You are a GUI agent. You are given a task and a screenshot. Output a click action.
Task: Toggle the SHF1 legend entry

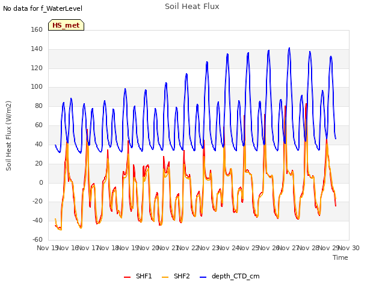click(138, 276)
